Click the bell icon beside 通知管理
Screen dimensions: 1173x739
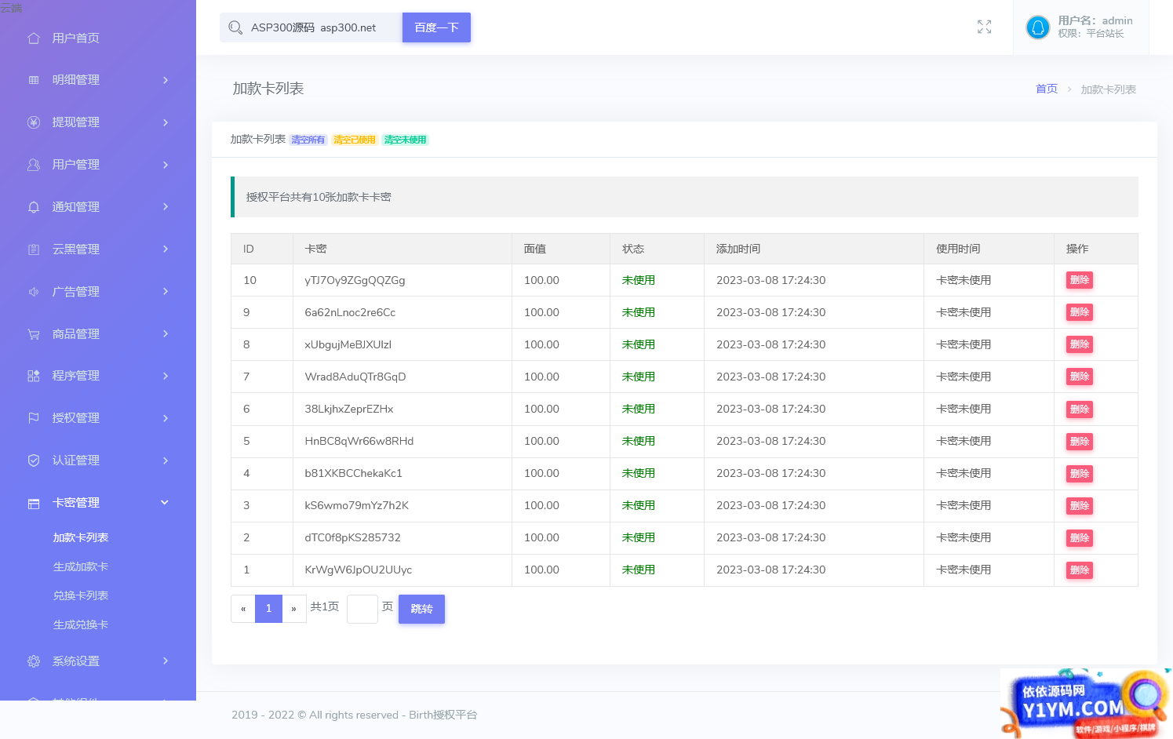(34, 207)
